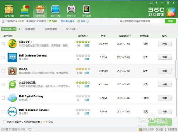Click the 使用频率 column header
Screen dimensions: 178x132
click(144, 36)
